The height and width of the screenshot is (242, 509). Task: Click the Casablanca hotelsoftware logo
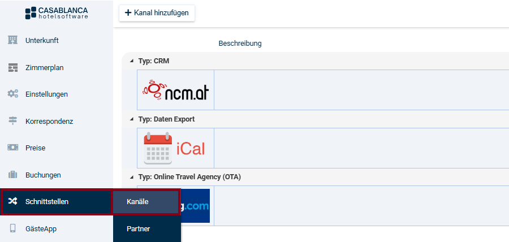(x=57, y=13)
